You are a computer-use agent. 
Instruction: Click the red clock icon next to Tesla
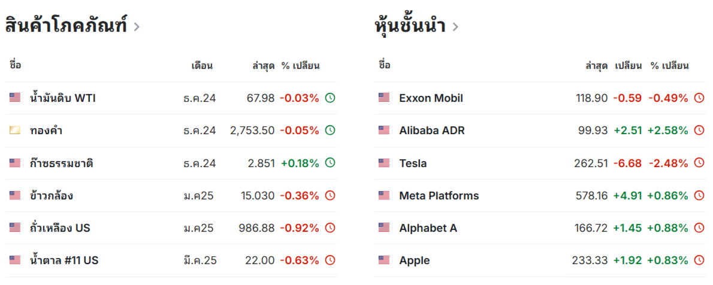point(699,163)
